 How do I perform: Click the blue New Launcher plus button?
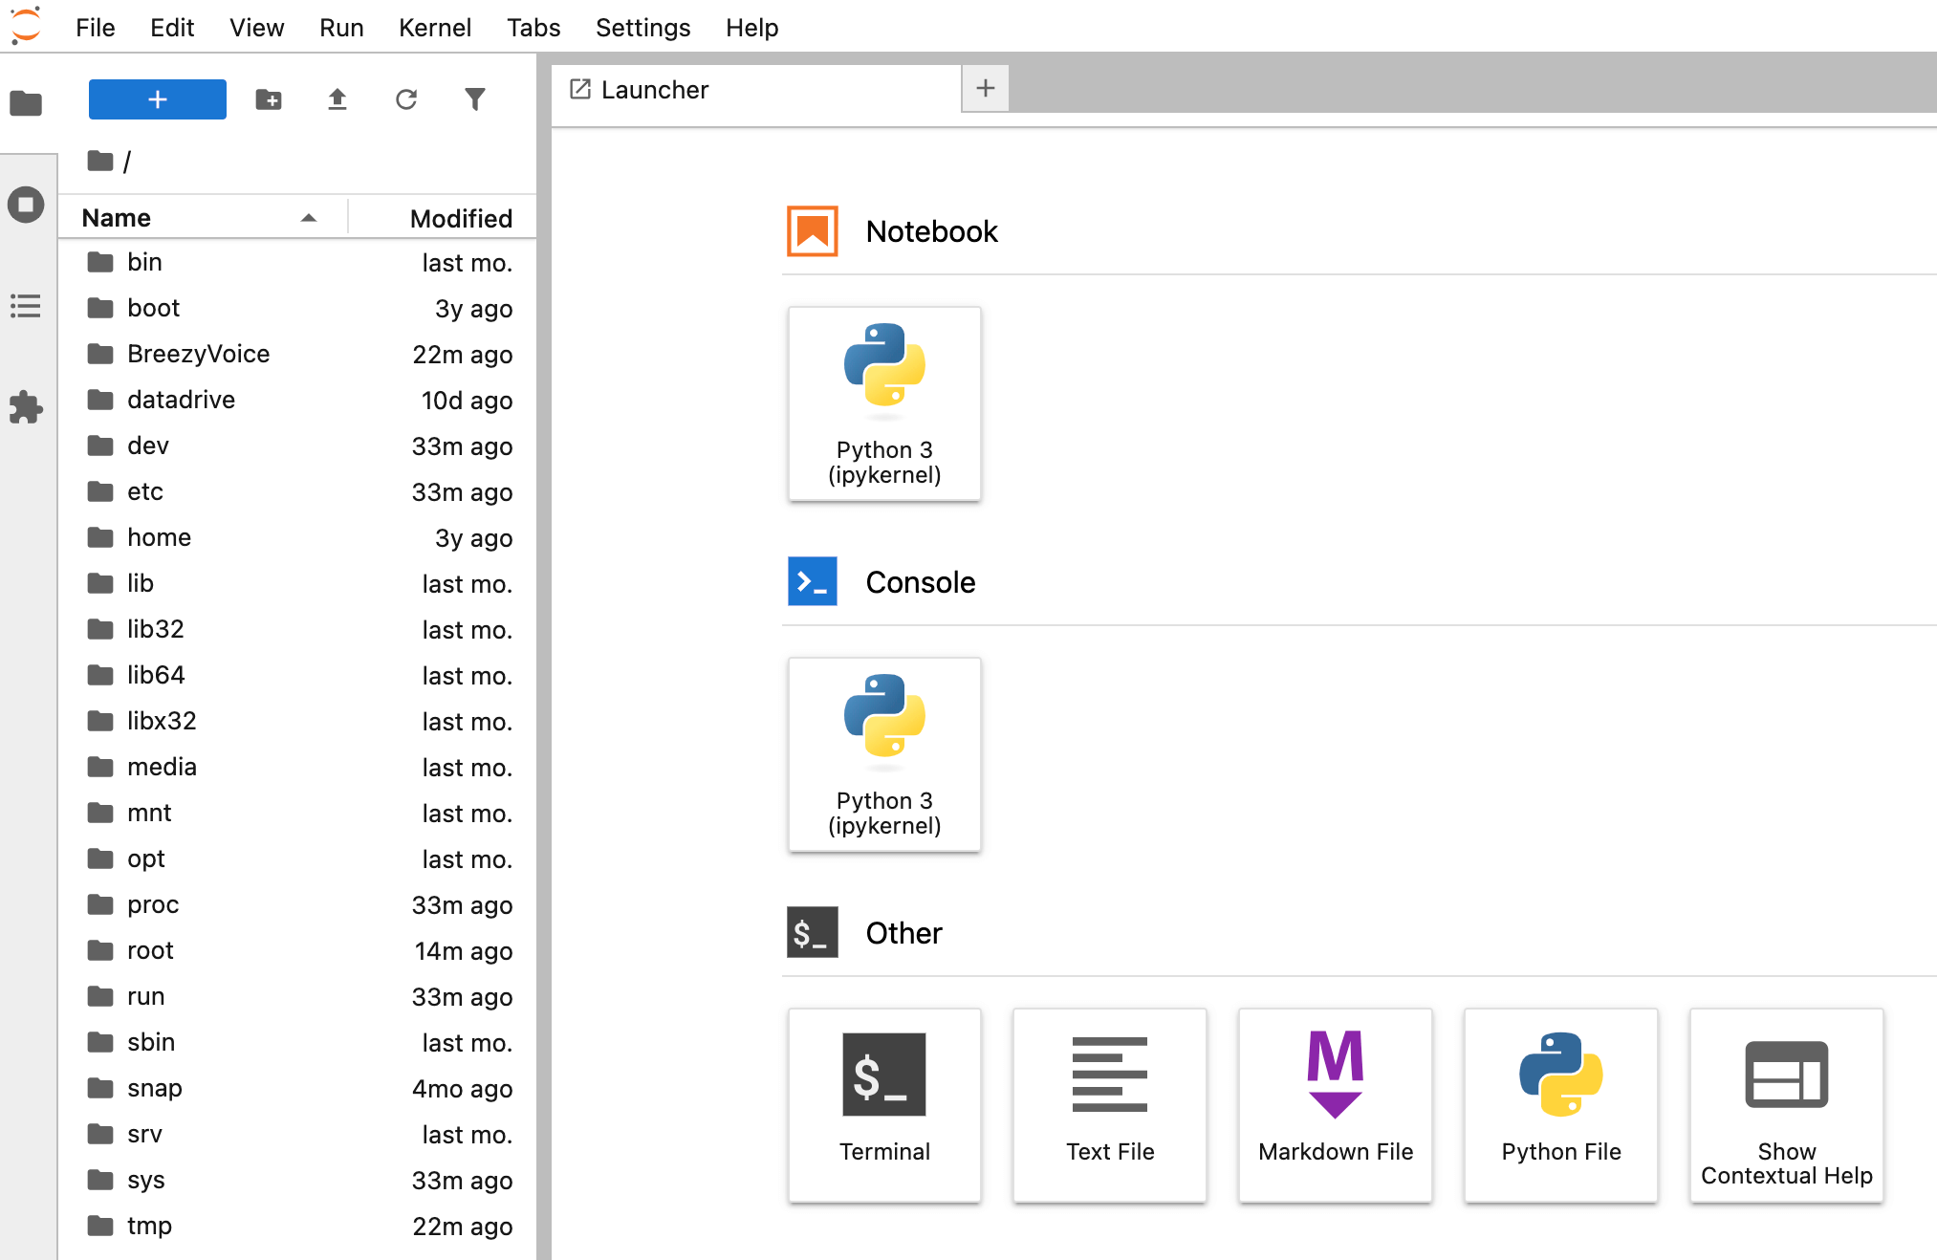pyautogui.click(x=158, y=99)
